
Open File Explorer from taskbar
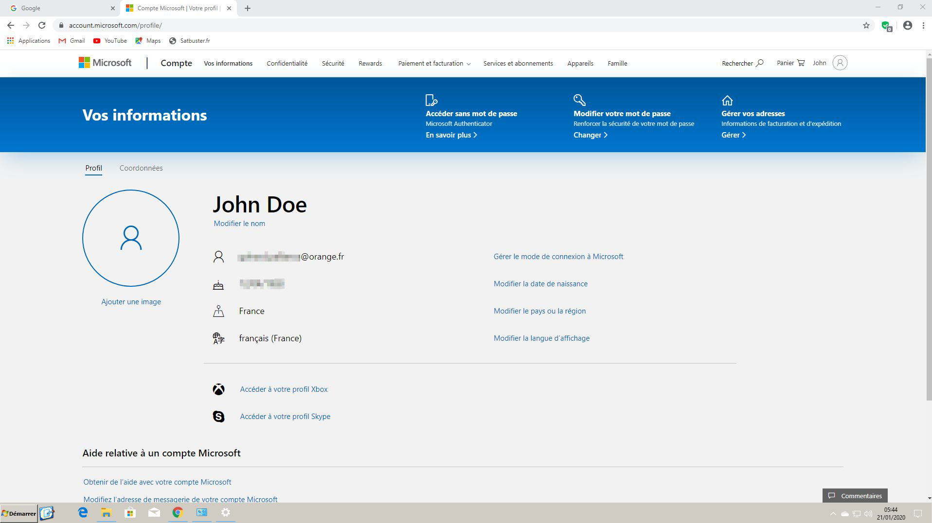[106, 513]
